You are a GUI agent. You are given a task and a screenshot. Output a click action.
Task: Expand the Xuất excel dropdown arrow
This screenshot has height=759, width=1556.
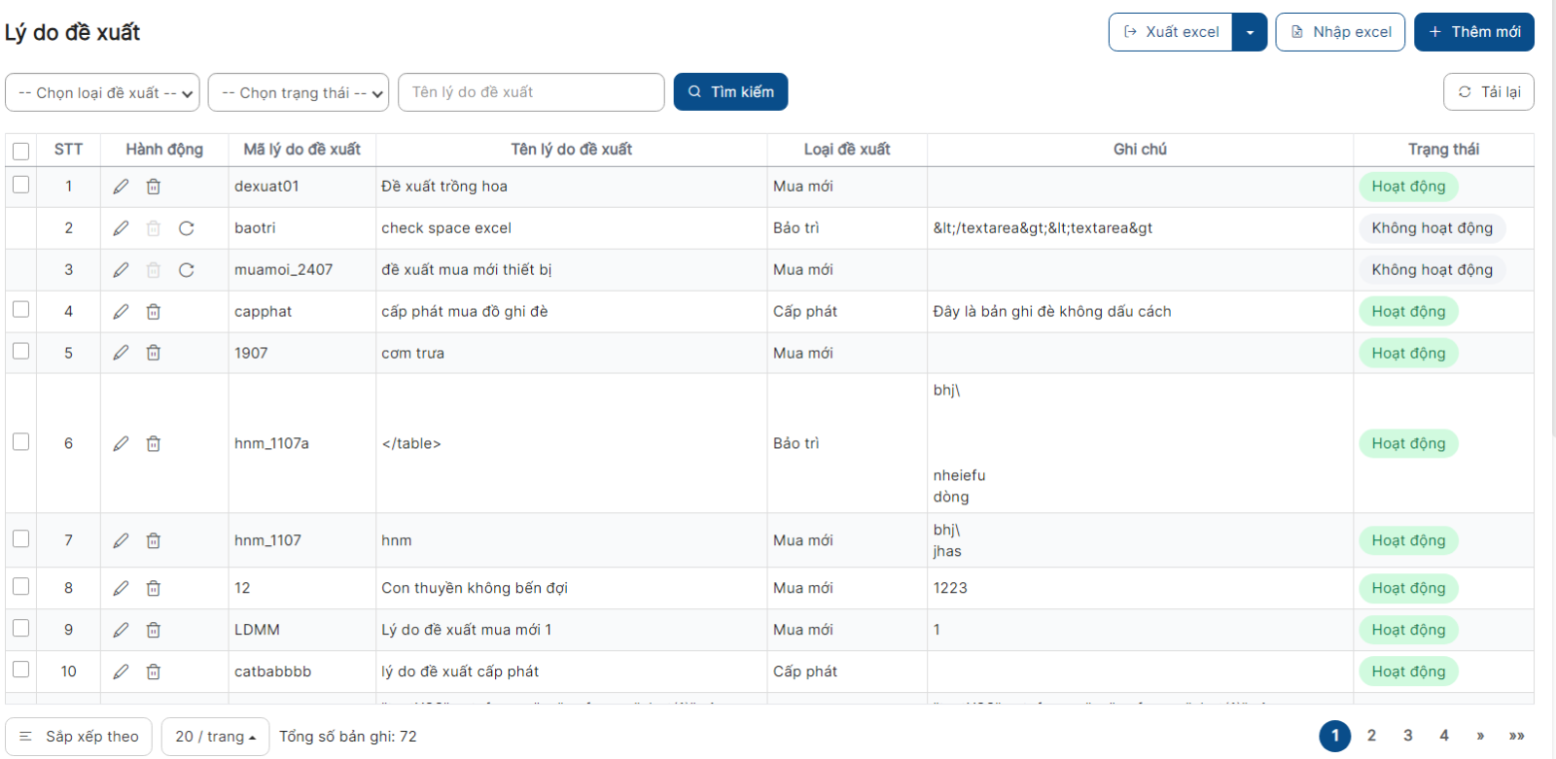tap(1250, 32)
